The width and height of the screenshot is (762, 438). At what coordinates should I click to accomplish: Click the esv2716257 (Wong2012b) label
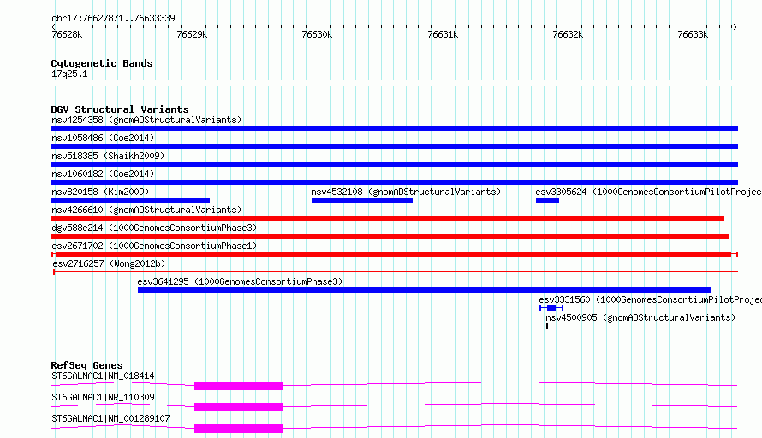point(109,263)
